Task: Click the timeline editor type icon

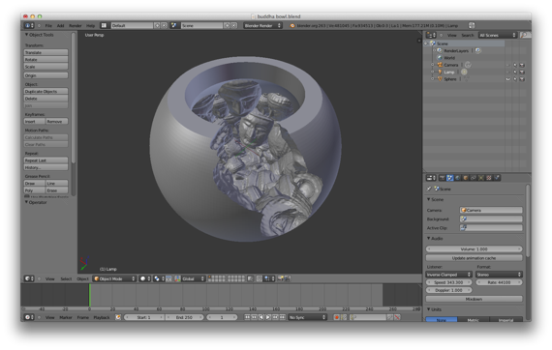Action: (29, 317)
